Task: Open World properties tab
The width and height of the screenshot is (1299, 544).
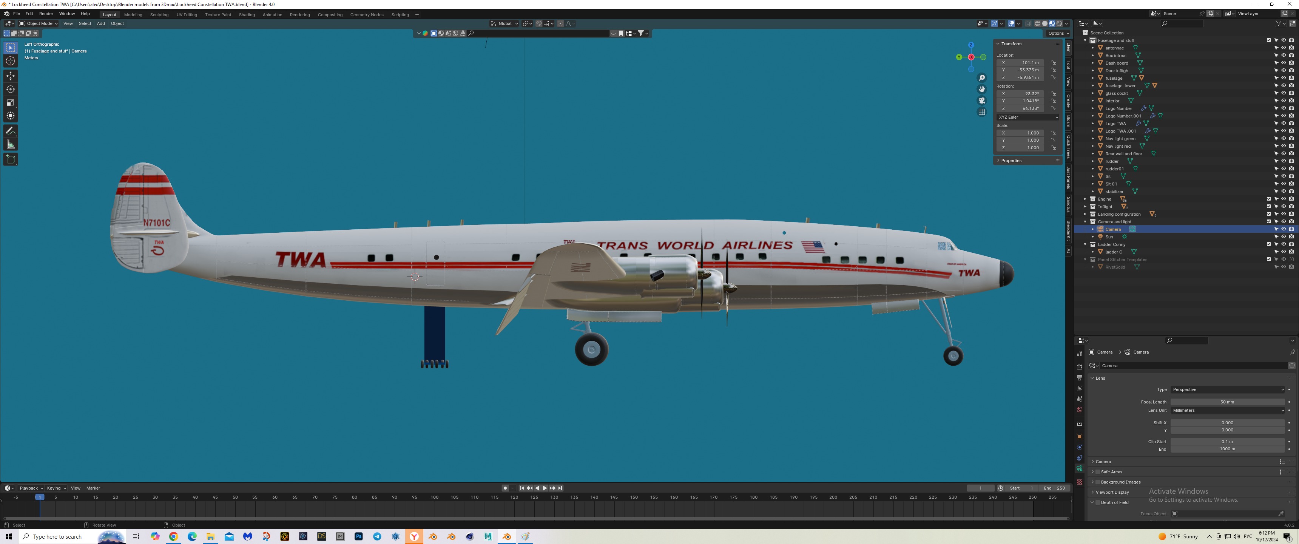Action: 1079,409
